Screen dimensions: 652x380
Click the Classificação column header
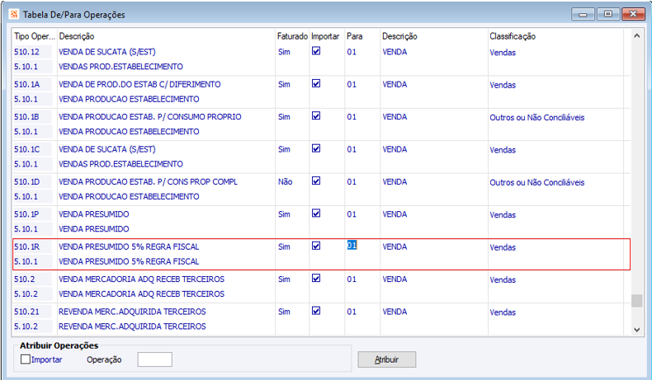pos(513,36)
